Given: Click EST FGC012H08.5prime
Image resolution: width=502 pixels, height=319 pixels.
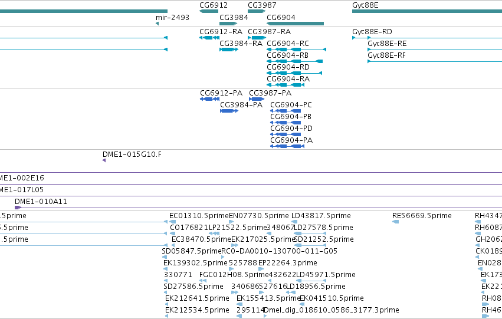Looking at the screenshot, I should tap(234, 275).
